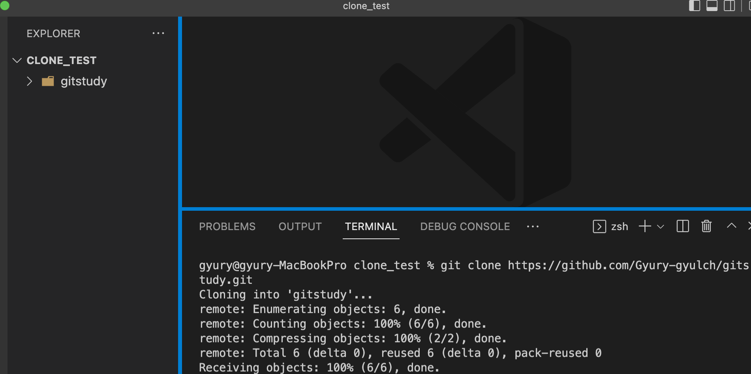751x374 pixels.
Task: Open additional panel views ellipsis
Action: click(533, 227)
